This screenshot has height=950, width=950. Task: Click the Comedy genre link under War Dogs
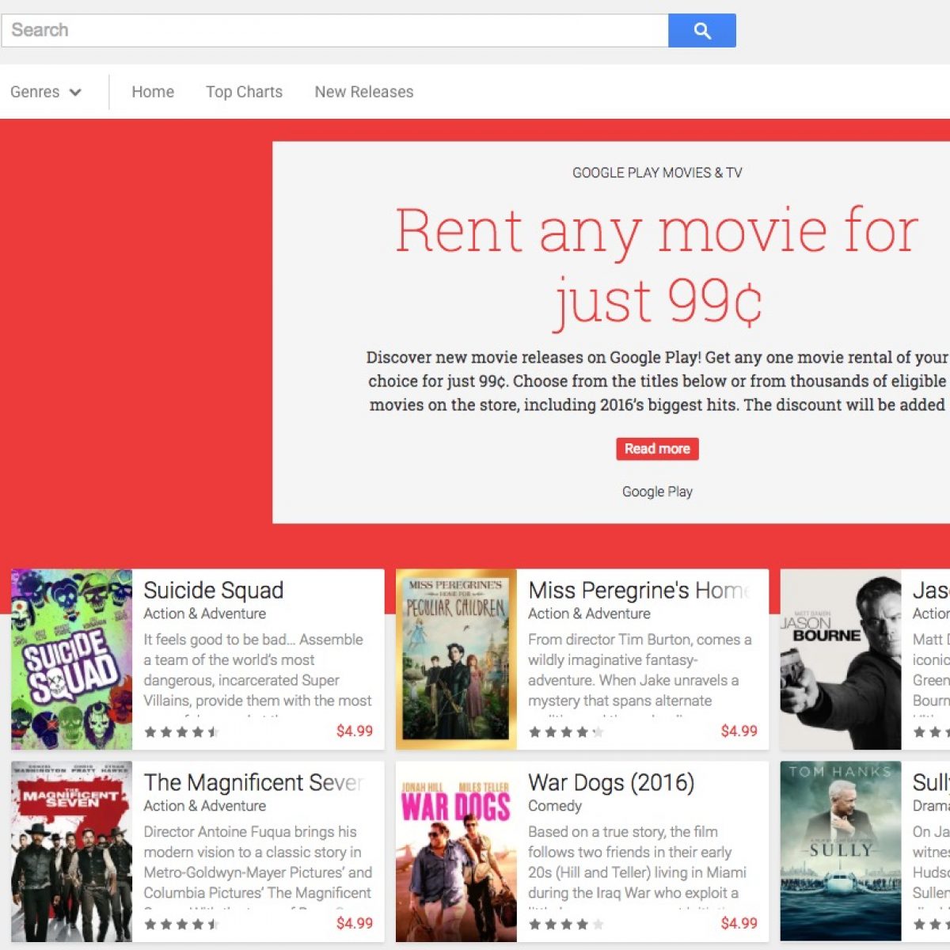pos(555,806)
